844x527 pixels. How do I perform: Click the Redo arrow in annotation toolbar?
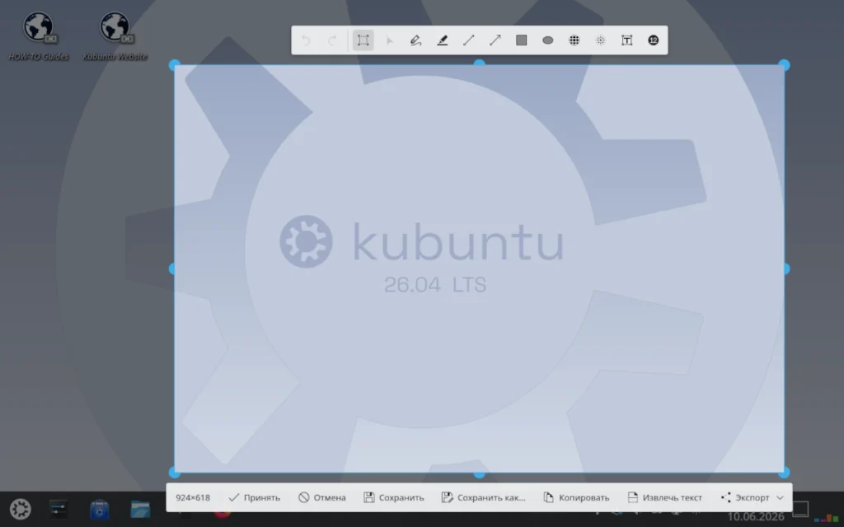[332, 40]
